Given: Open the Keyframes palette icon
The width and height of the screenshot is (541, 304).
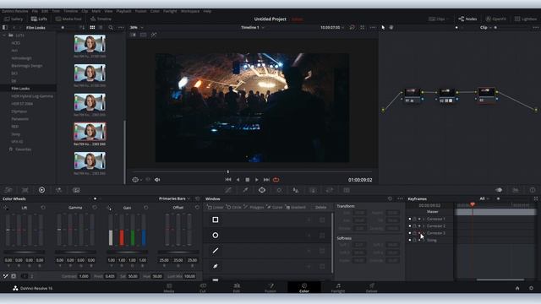Looking at the screenshot, I should [x=499, y=190].
